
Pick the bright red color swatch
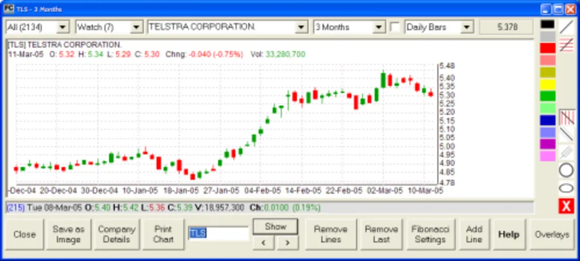pyautogui.click(x=548, y=48)
